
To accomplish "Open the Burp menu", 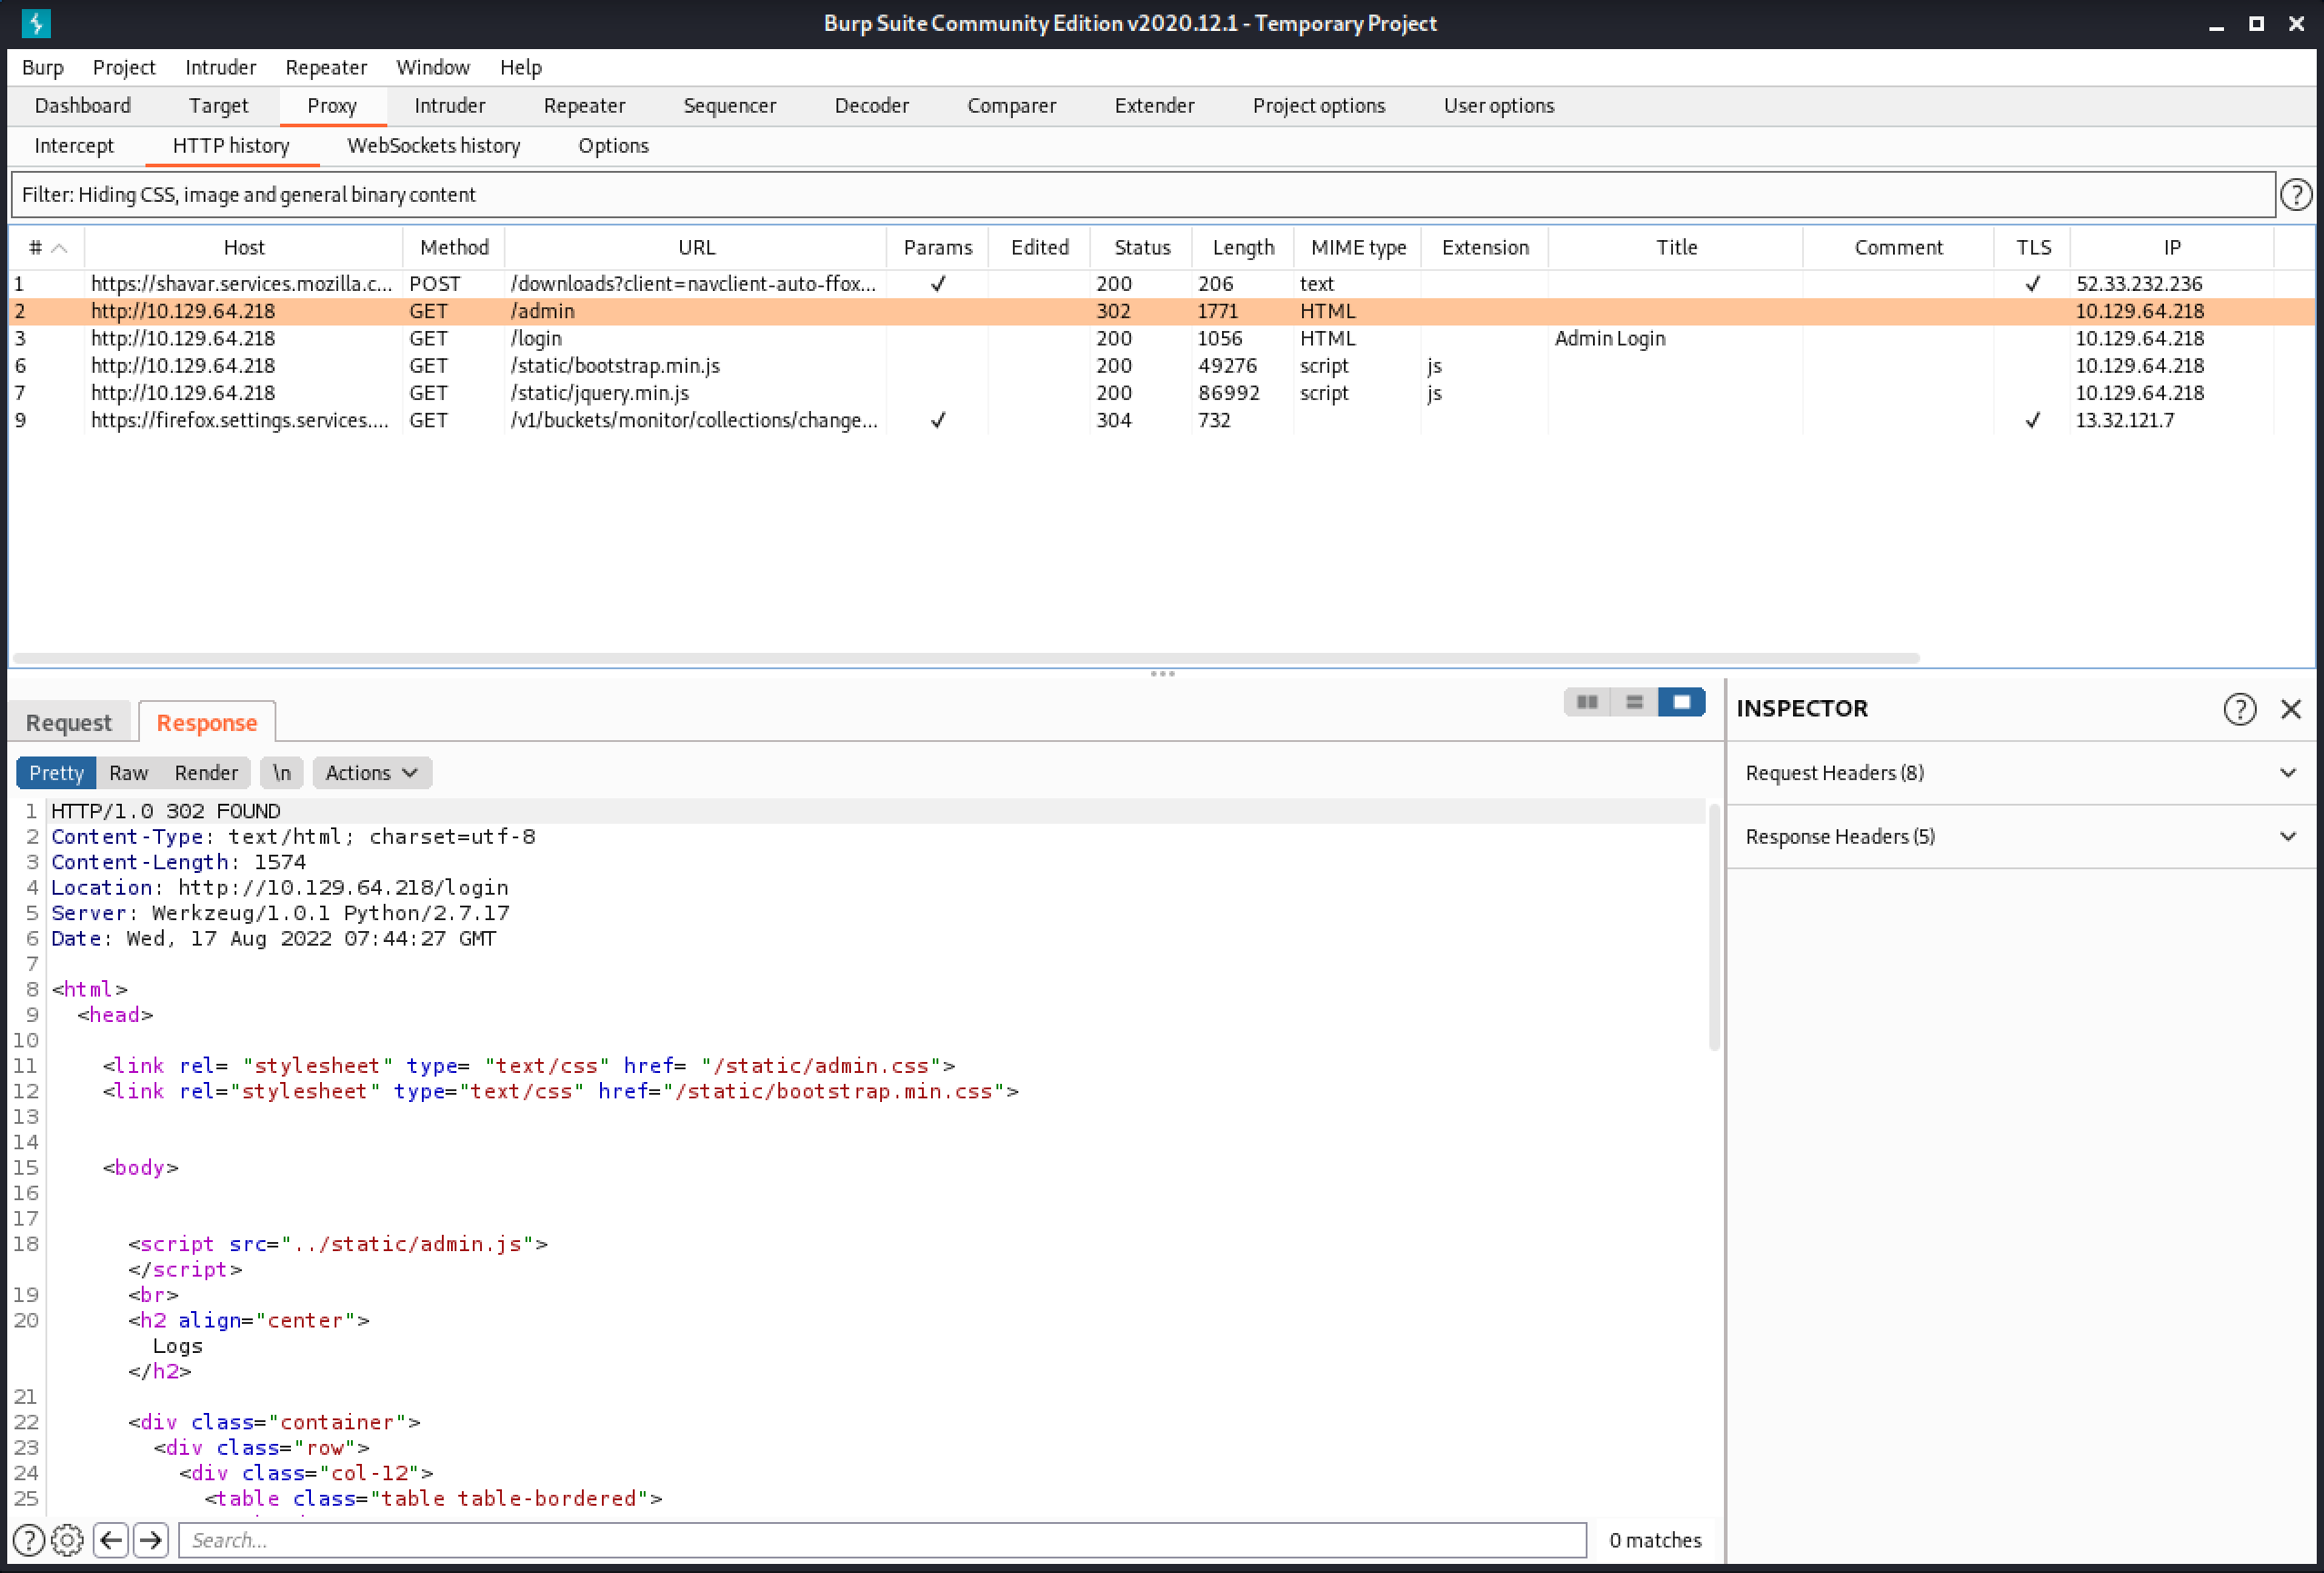I will tap(43, 67).
